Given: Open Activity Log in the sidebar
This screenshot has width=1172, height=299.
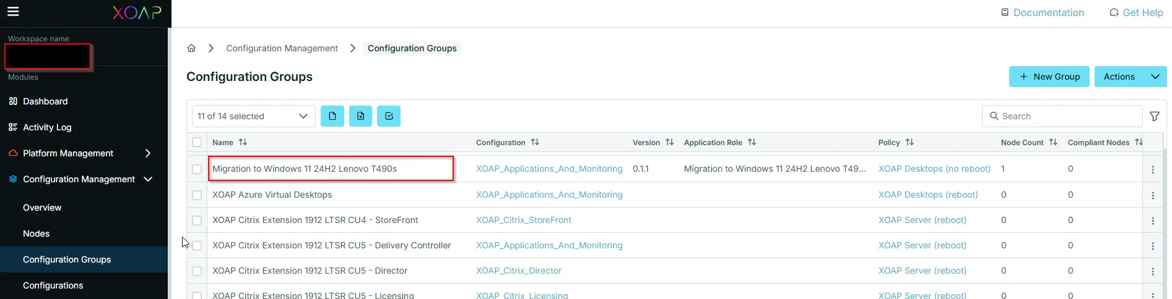Looking at the screenshot, I should pos(47,127).
